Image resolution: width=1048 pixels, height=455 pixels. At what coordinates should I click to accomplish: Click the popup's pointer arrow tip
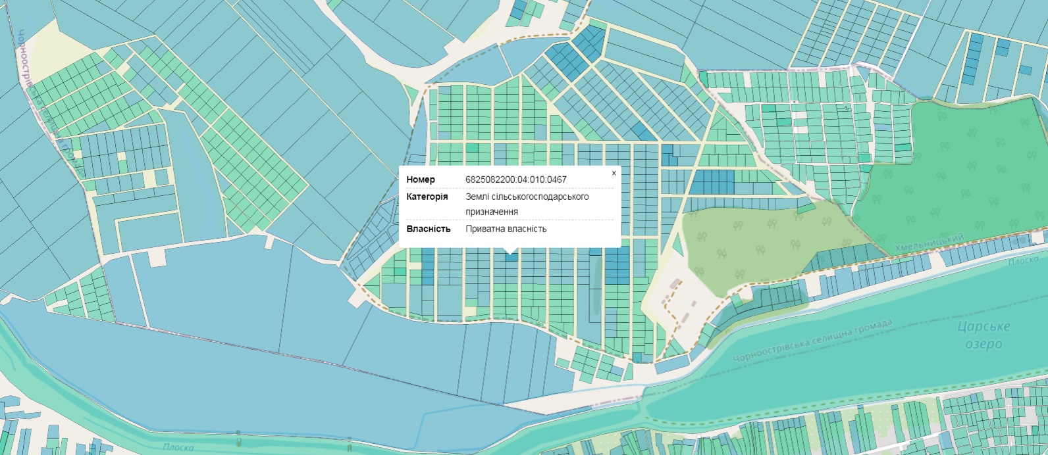coord(510,252)
